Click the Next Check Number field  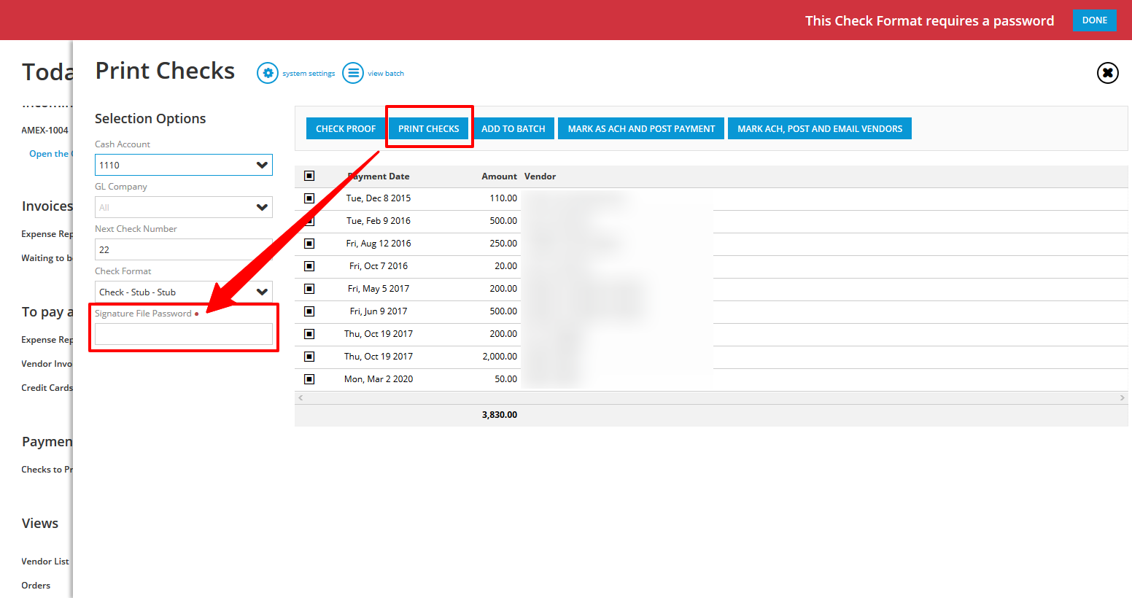[184, 249]
